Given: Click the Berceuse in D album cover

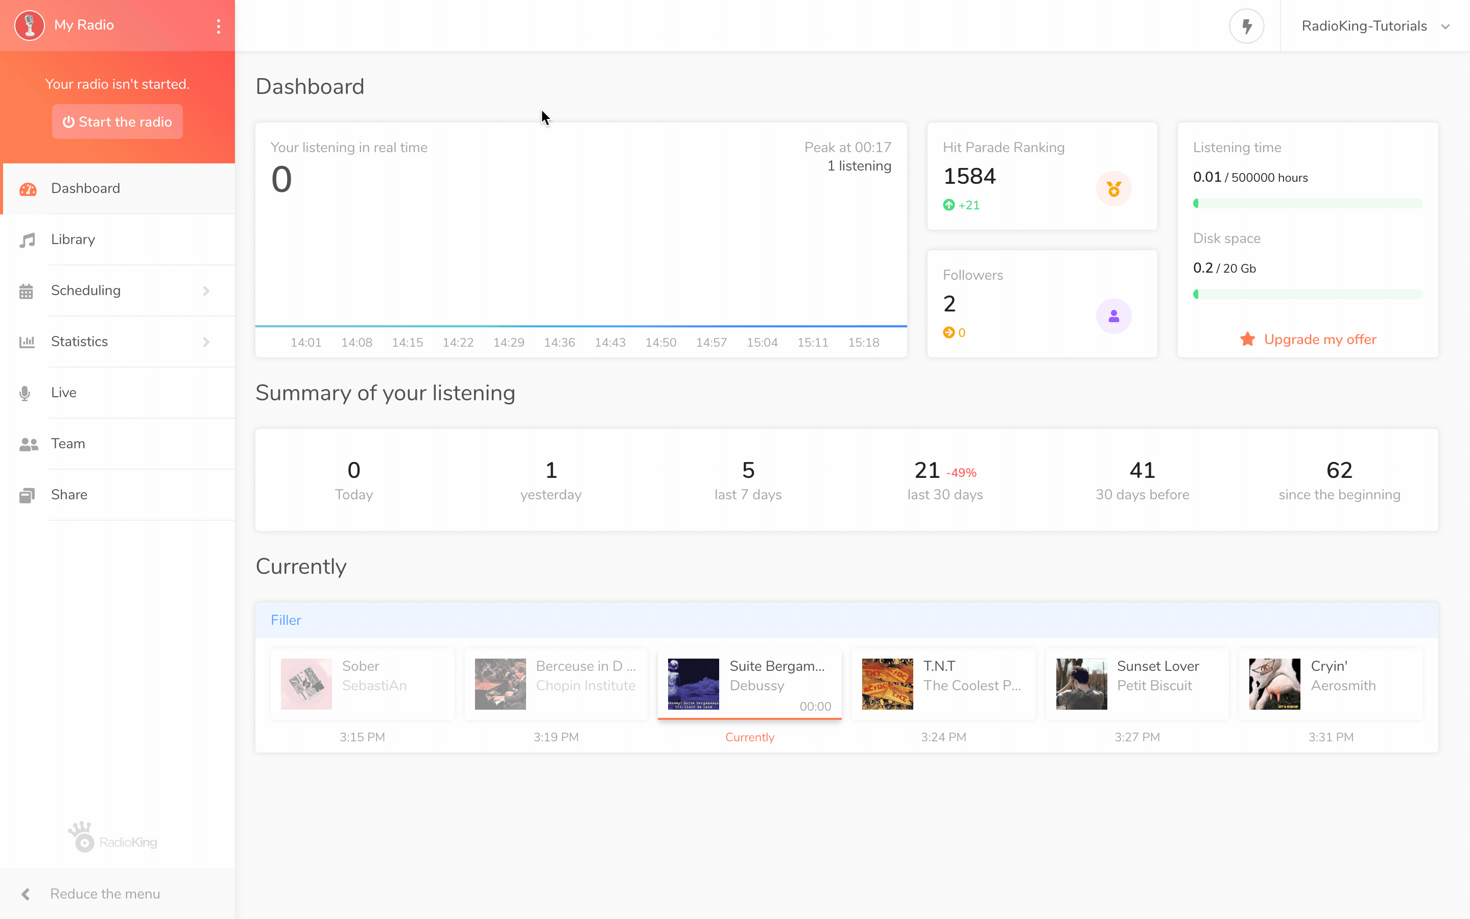Looking at the screenshot, I should (x=501, y=684).
